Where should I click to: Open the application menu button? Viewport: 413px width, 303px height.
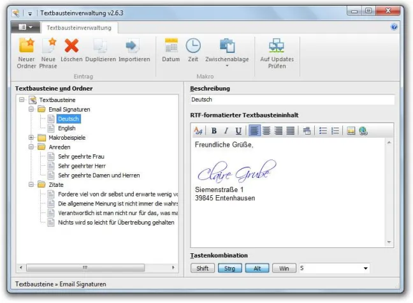click(25, 27)
